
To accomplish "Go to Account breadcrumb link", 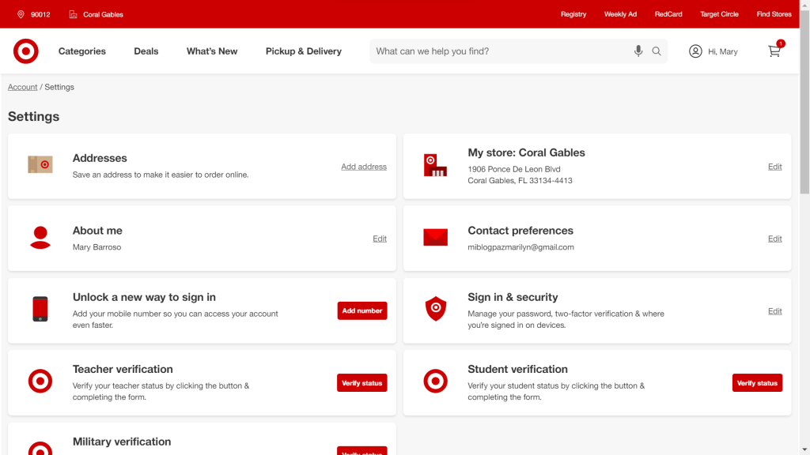I will [x=23, y=87].
